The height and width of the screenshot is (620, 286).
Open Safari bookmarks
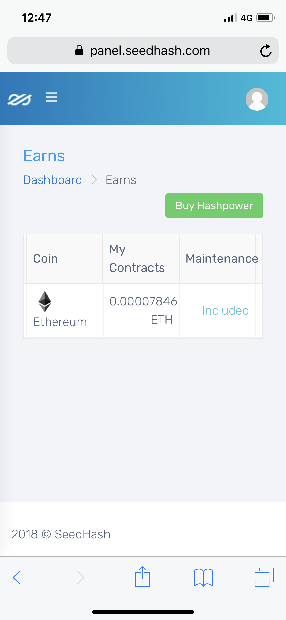pyautogui.click(x=203, y=577)
